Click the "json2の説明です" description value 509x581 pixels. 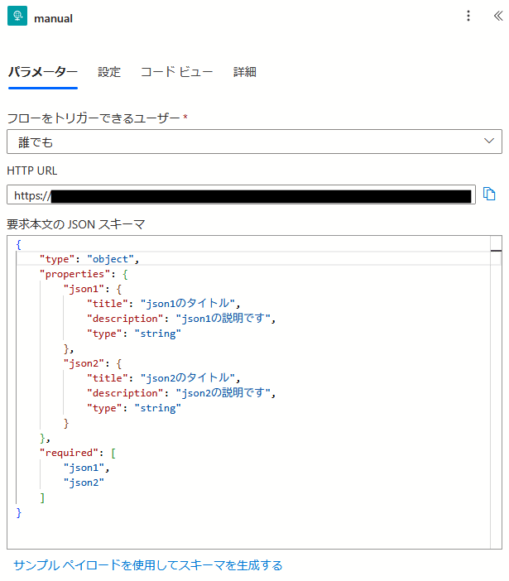(x=223, y=393)
